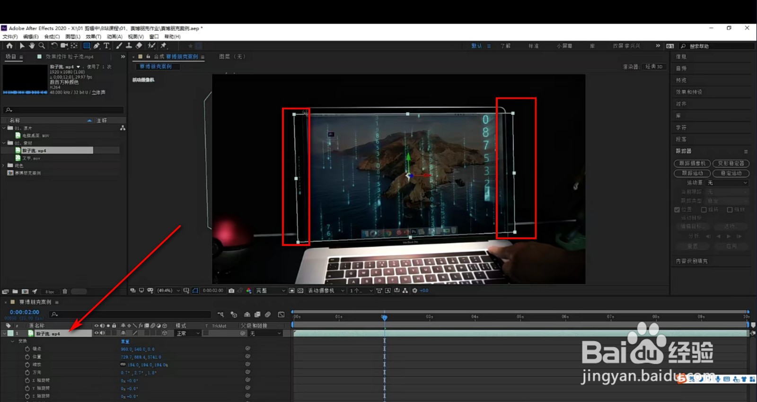Collapse the 变换 transform group

12,341
